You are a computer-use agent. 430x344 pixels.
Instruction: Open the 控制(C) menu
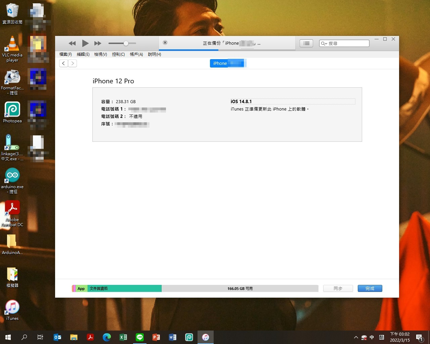pos(118,54)
